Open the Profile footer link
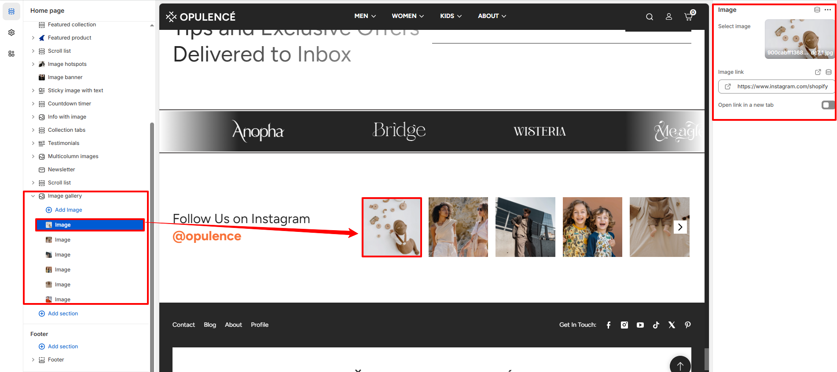 [x=260, y=325]
